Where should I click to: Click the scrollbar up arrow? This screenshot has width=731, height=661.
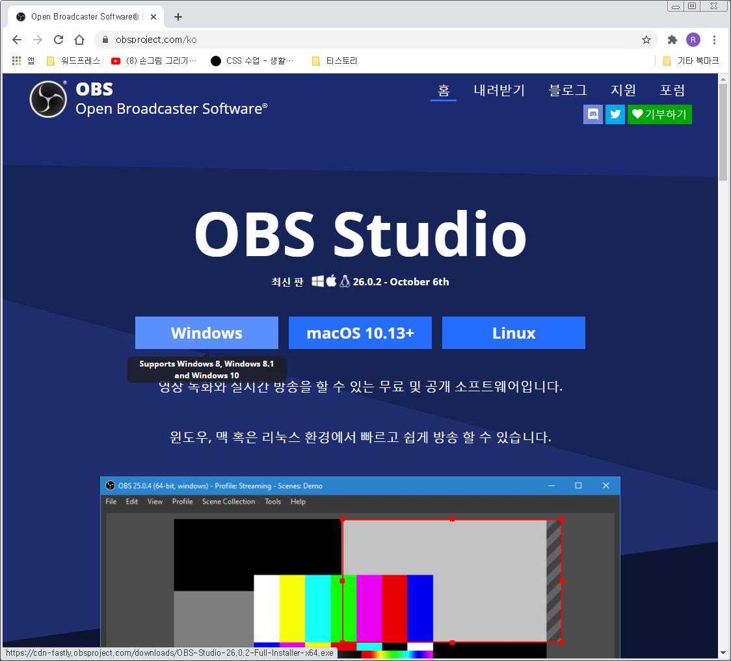click(723, 78)
